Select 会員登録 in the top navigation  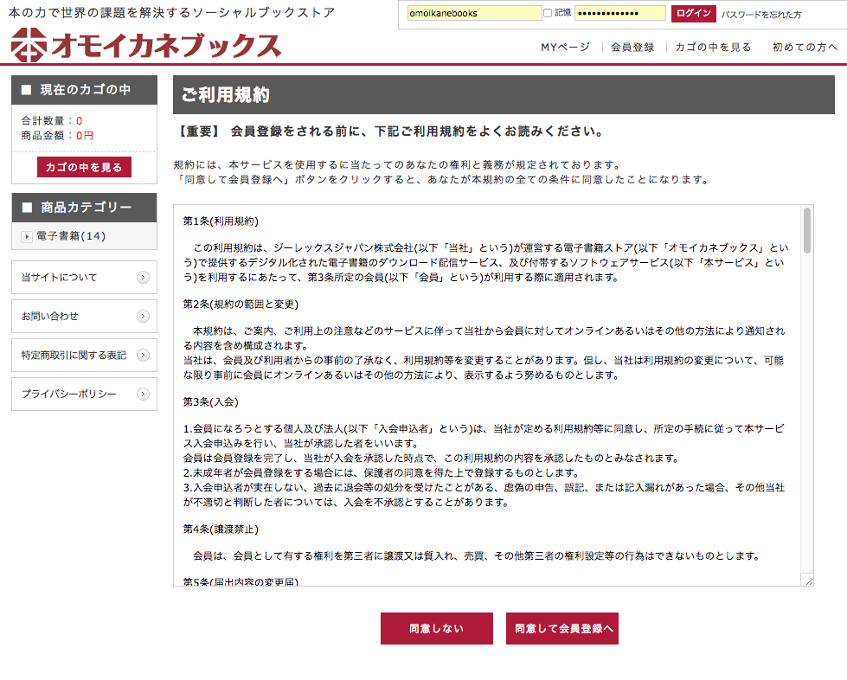tap(632, 48)
